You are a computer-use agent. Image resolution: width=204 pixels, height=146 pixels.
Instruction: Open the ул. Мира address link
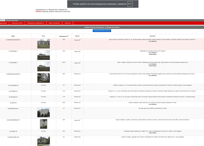click(13, 103)
